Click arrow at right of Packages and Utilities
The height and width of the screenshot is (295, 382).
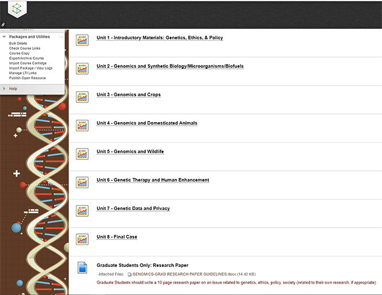pyautogui.click(x=61, y=37)
